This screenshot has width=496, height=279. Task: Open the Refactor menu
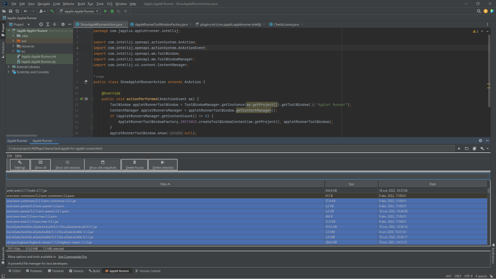point(68,4)
